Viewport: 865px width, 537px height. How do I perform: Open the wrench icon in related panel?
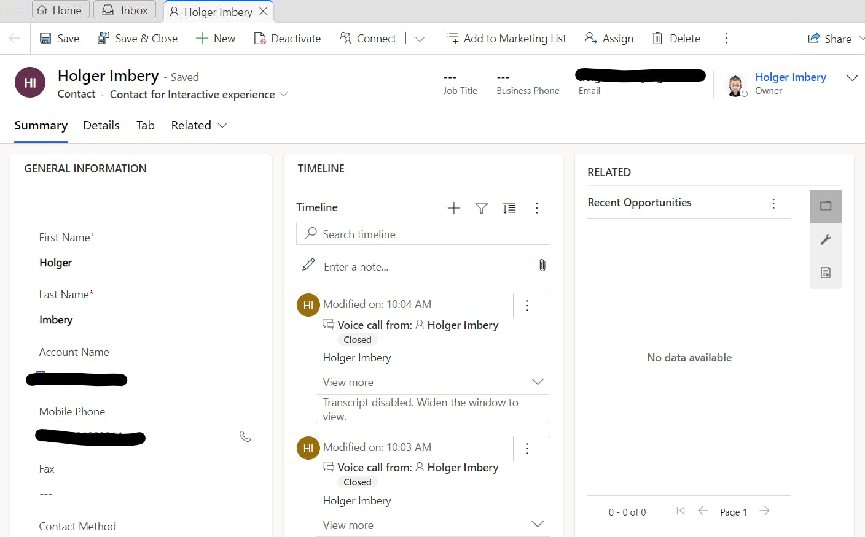tap(826, 239)
